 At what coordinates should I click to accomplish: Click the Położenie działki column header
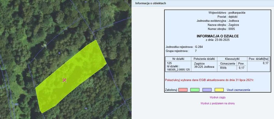pos(204,59)
